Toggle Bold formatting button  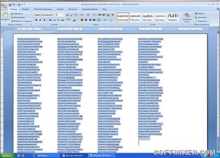point(37,20)
